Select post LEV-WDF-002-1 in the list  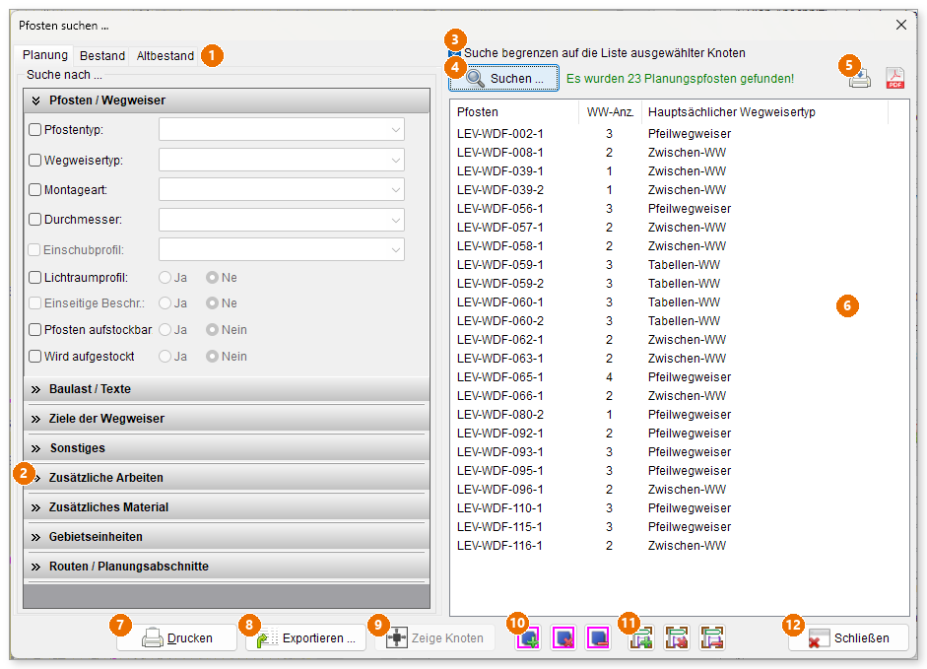pos(680,134)
